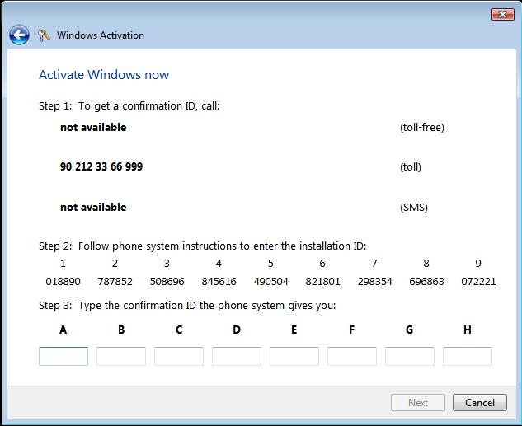Click the (toll-free) label
522x426 pixels.
(422, 128)
